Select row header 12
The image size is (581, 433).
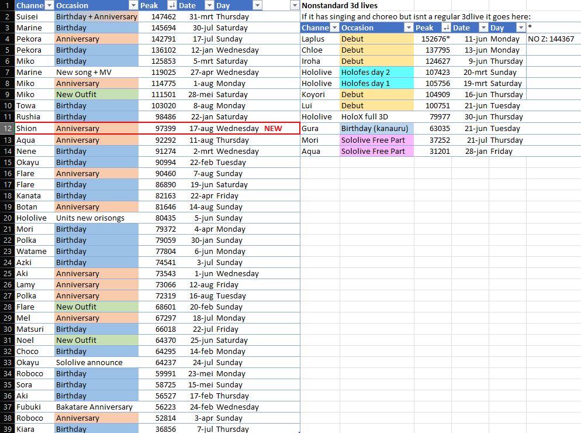tap(7, 128)
